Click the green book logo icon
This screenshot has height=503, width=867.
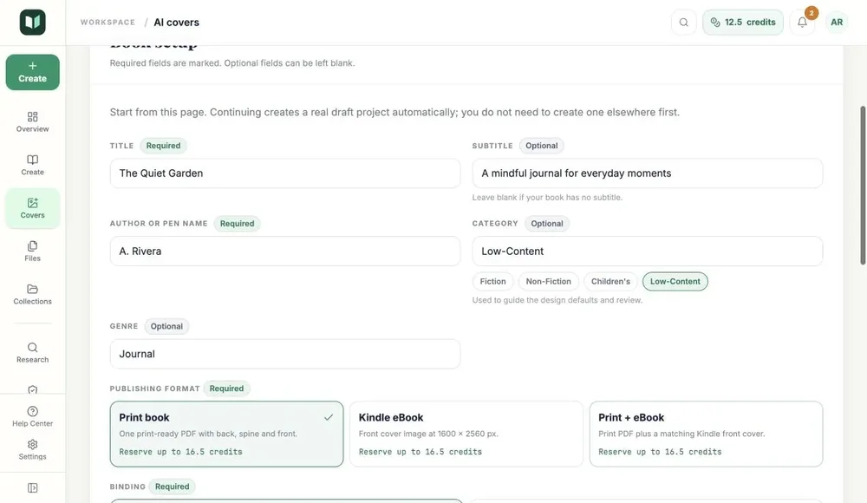(x=33, y=23)
